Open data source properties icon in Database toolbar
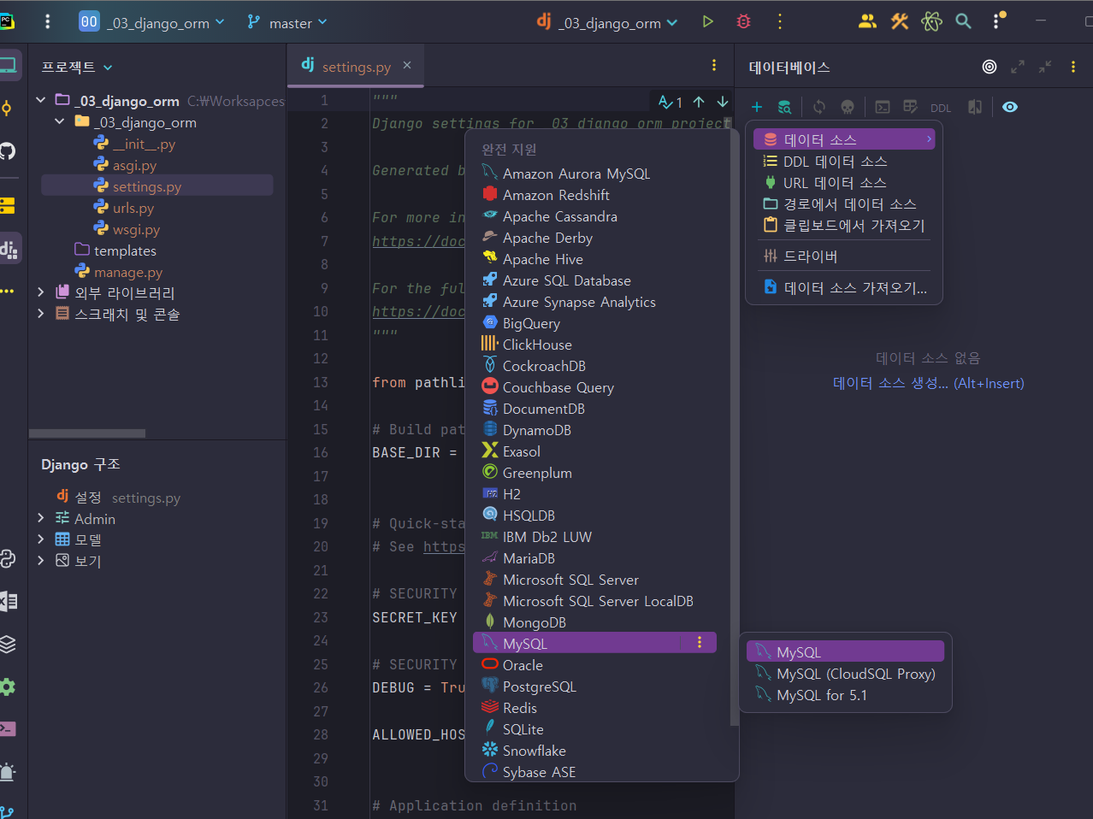The height and width of the screenshot is (819, 1093). [x=784, y=107]
